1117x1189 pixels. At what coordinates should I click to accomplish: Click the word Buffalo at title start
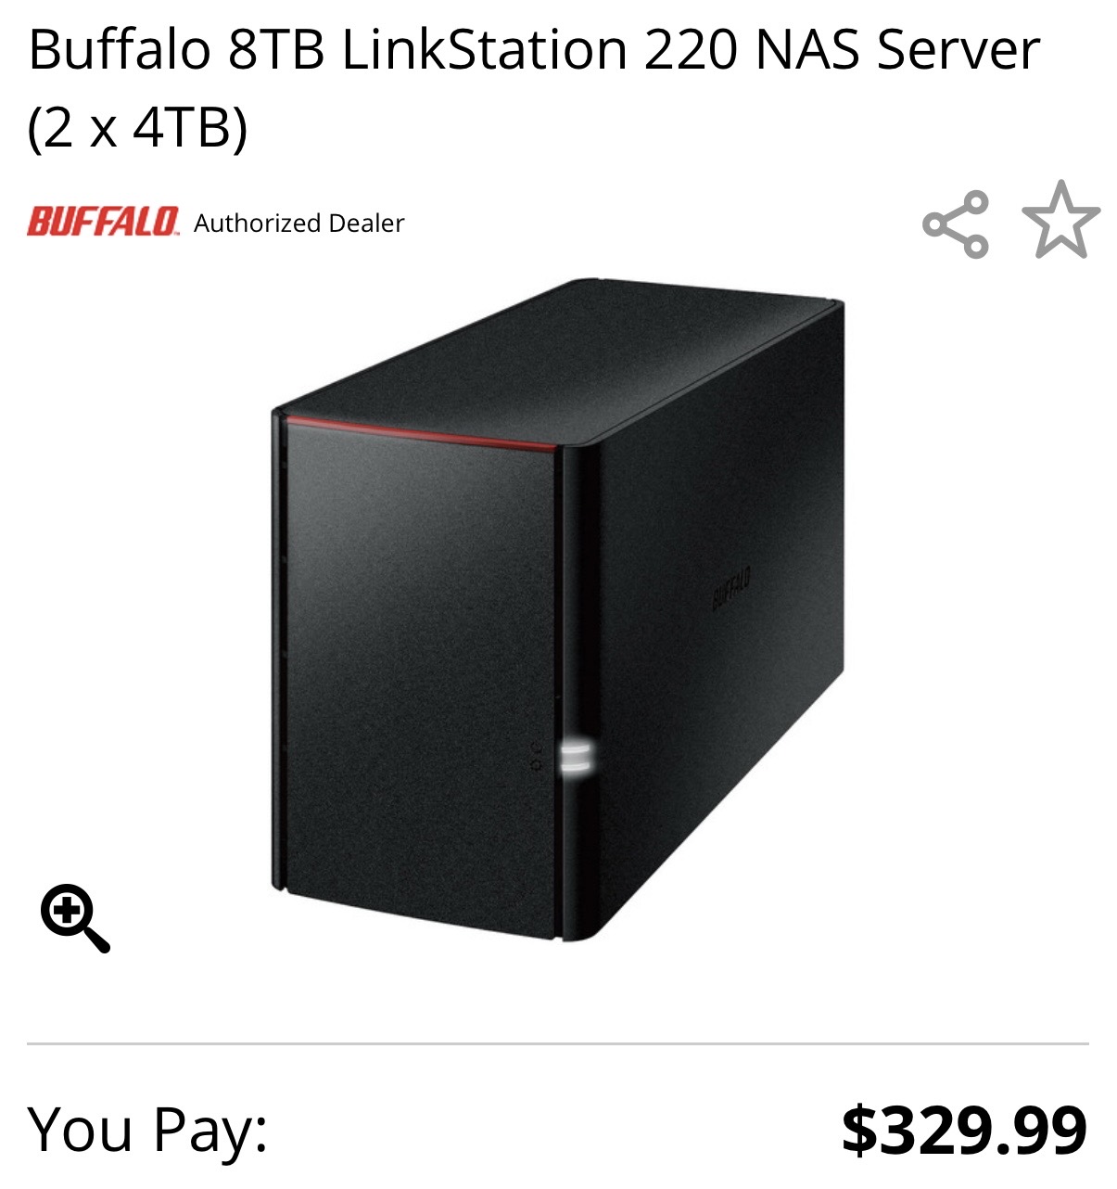(x=120, y=50)
